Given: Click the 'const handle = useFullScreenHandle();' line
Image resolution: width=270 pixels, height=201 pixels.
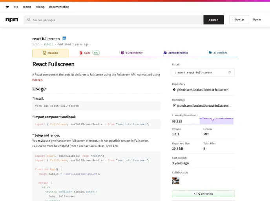Looking at the screenshot, I should [x=69, y=174].
